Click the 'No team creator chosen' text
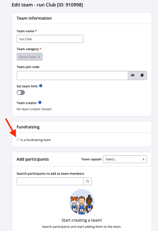This screenshot has width=158, height=231. tap(34, 109)
